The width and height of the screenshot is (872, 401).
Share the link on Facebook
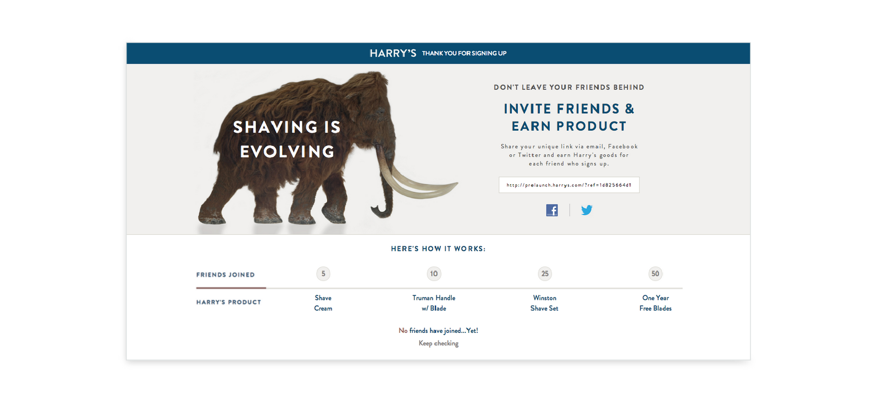(x=552, y=210)
